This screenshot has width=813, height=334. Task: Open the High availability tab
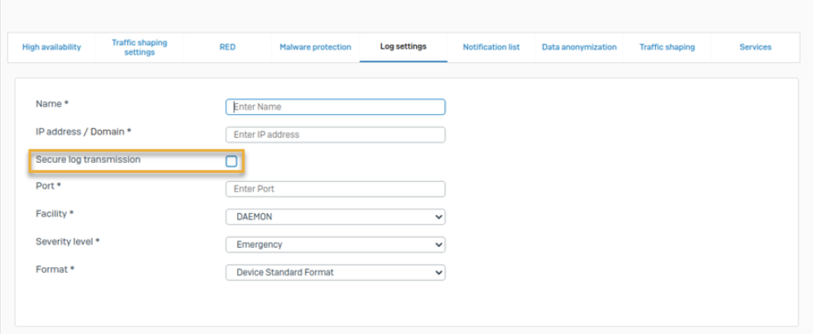click(51, 47)
